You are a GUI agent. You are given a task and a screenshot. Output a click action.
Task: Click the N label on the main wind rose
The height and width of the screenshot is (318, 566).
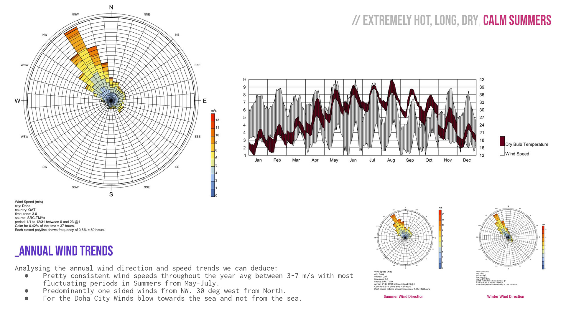[x=111, y=7]
